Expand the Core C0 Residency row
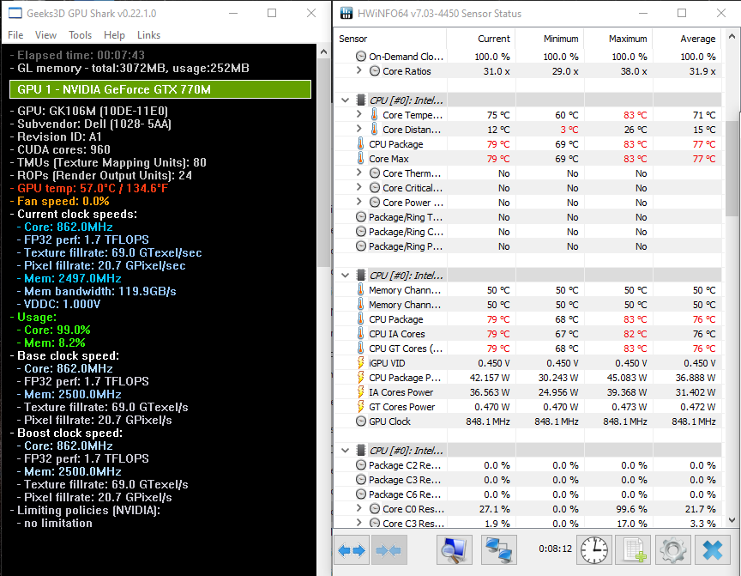This screenshot has height=576, width=741. pos(358,508)
